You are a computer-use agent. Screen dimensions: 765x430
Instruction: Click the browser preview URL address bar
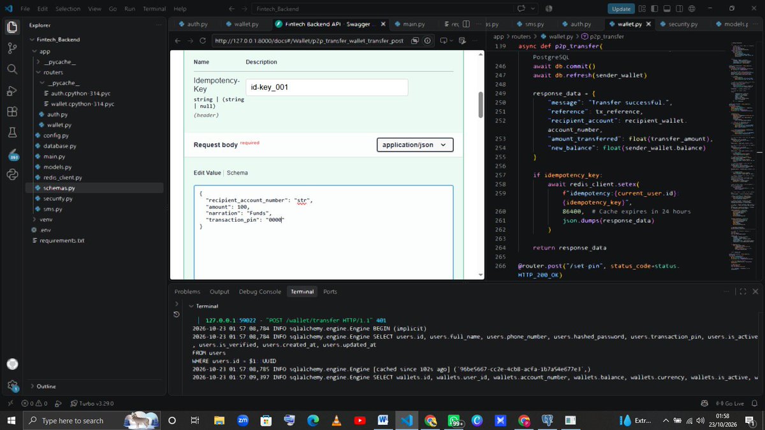(x=309, y=40)
